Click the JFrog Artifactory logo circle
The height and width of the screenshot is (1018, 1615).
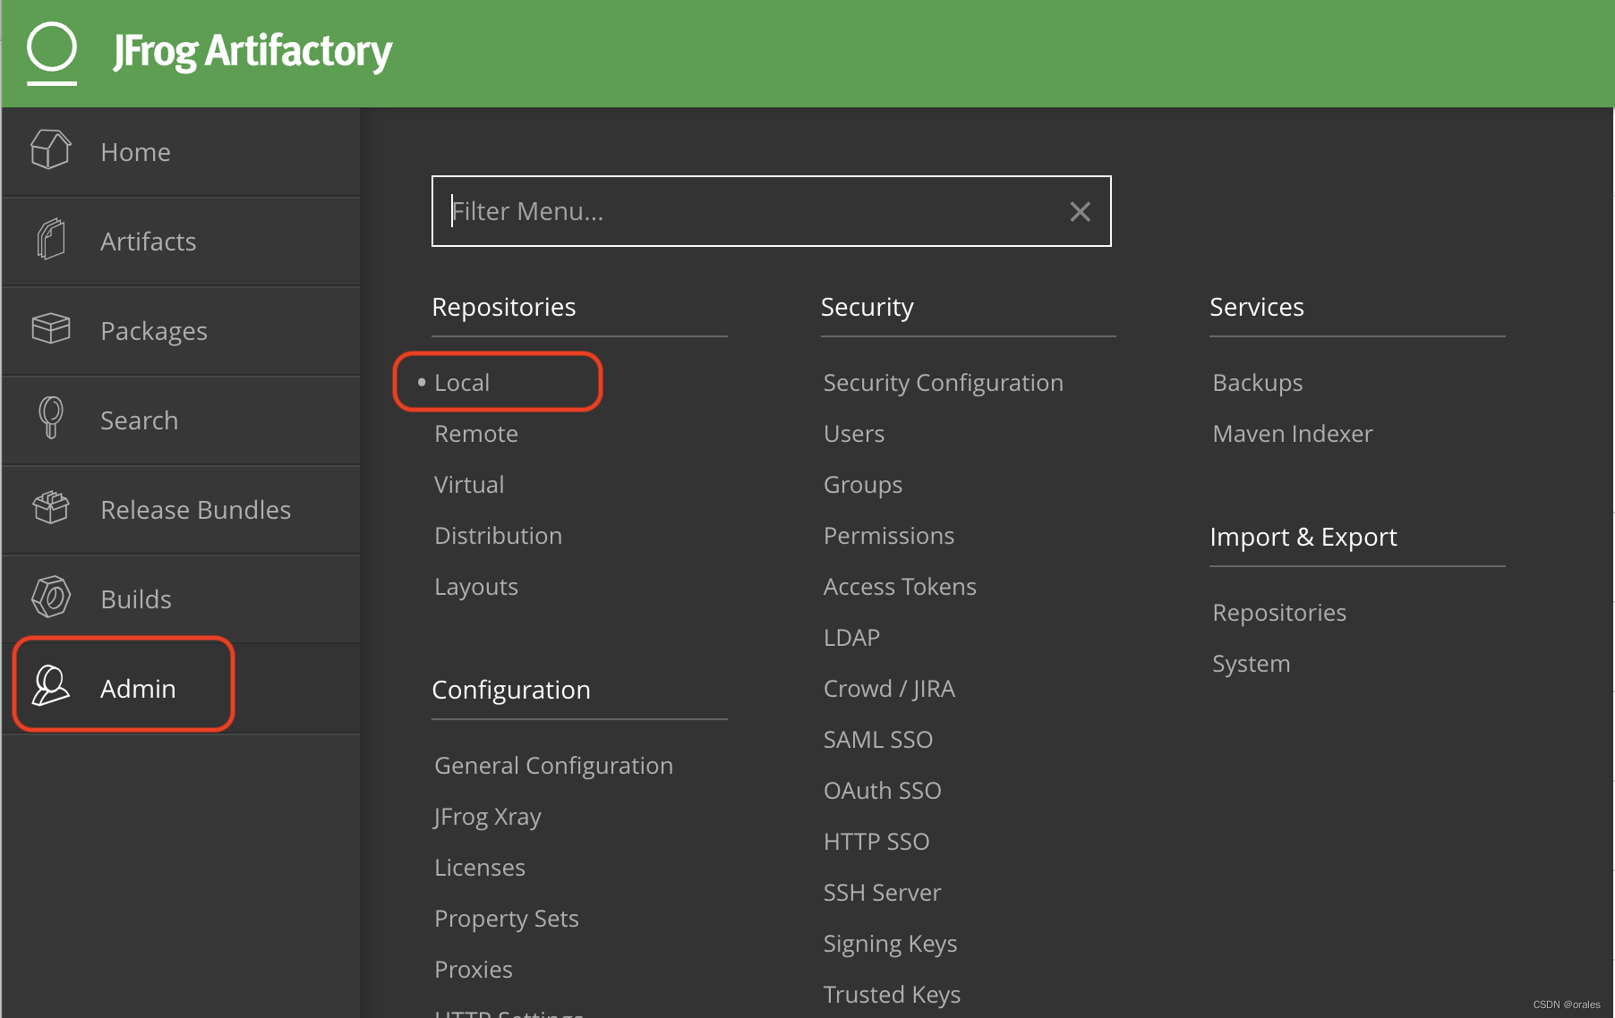(x=52, y=47)
